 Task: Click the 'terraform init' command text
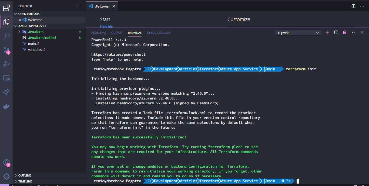(x=301, y=69)
